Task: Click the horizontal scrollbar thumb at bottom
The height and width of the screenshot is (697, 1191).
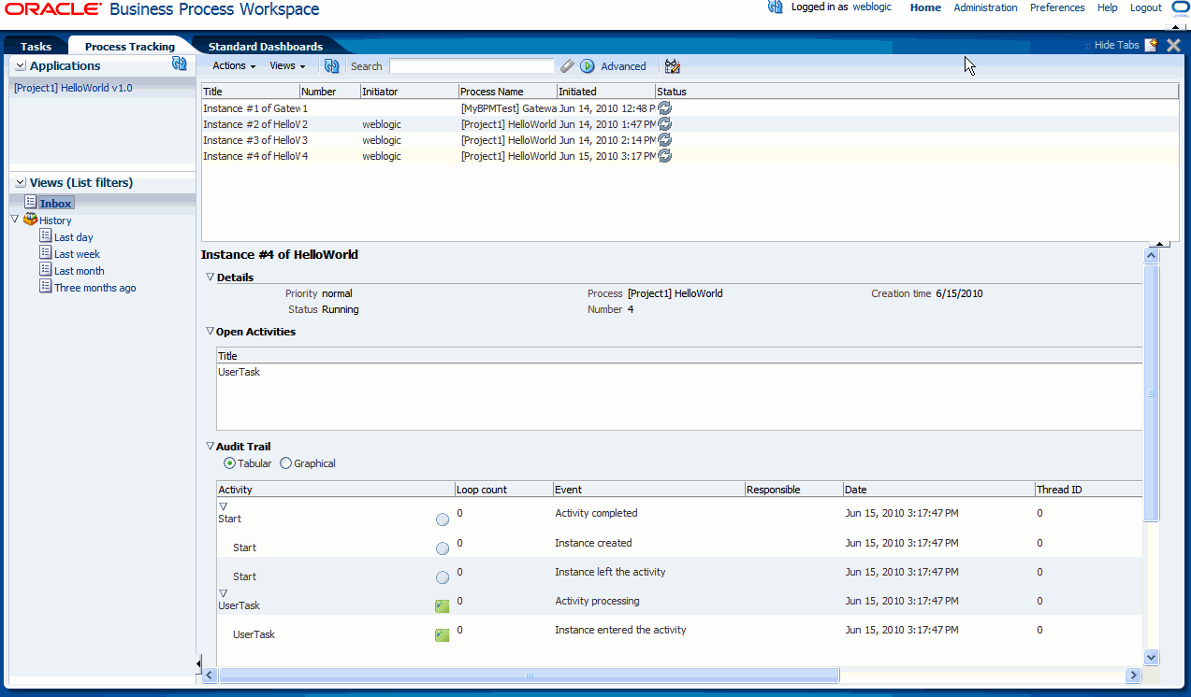Action: 529,675
